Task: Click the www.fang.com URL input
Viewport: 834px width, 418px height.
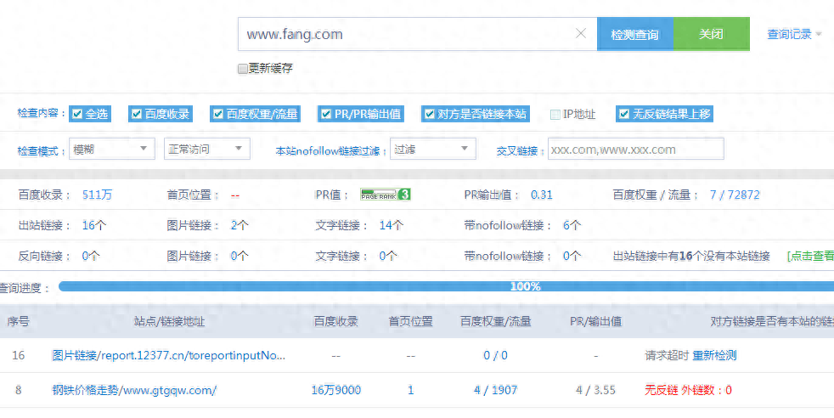Action: [408, 35]
